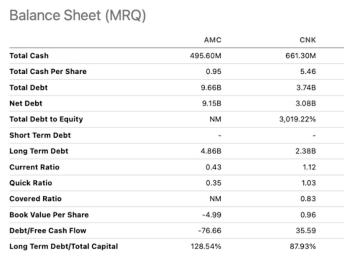This screenshot has width=344, height=262.
Task: Click Long Term Debt/Total Capital label
Action: coord(63,247)
